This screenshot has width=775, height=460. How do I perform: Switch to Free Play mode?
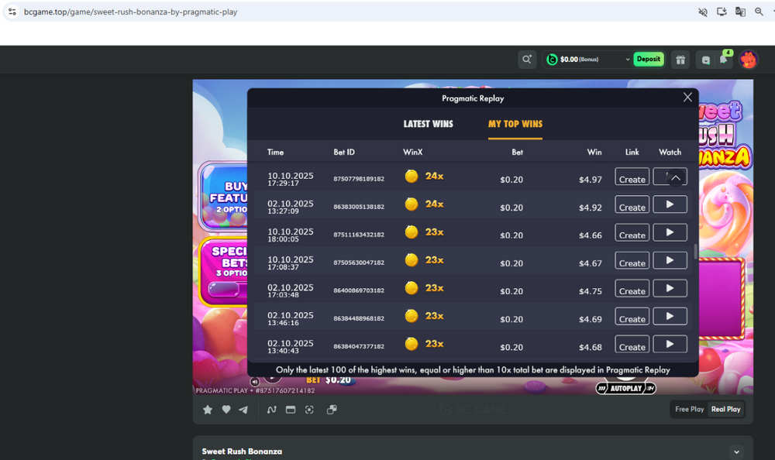(688, 409)
